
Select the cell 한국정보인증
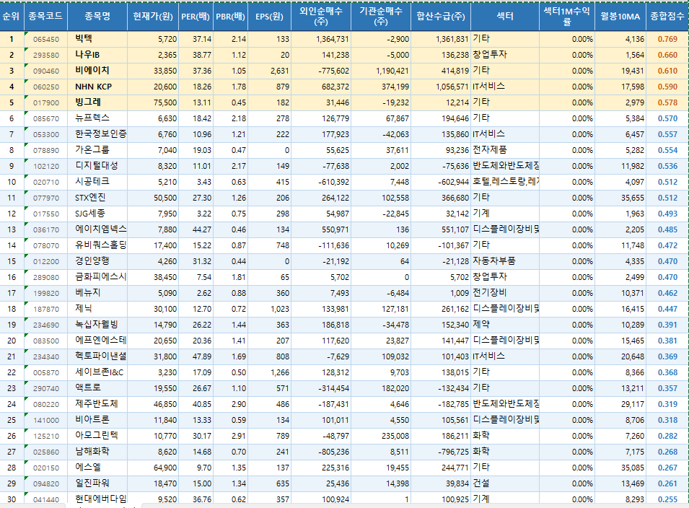pos(97,134)
